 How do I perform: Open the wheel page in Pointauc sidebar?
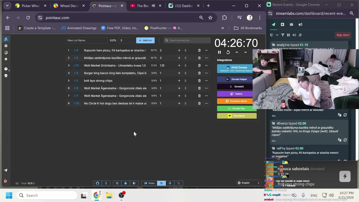6,52
